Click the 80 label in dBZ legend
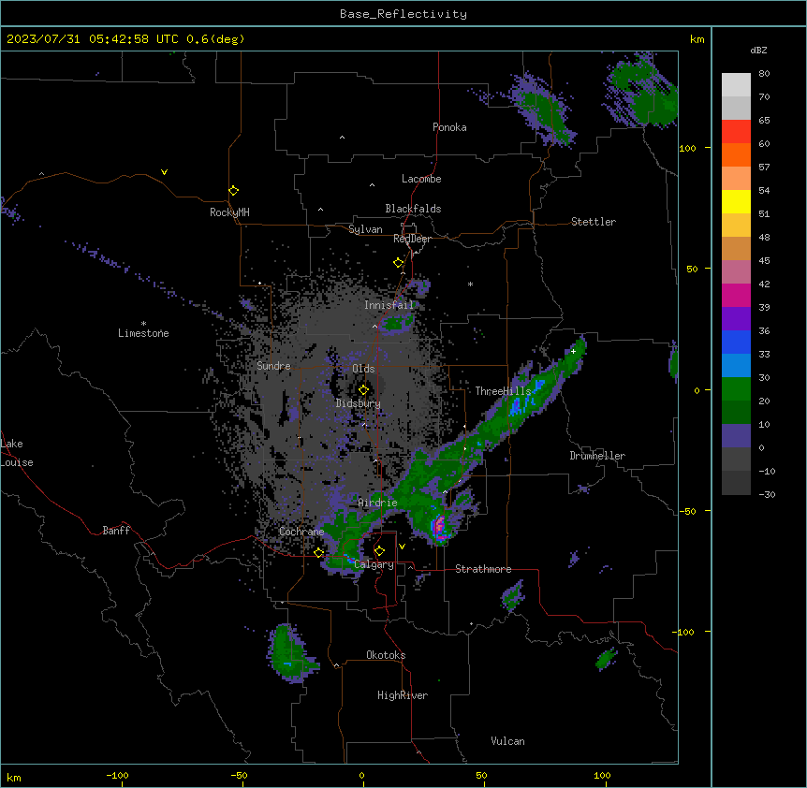The height and width of the screenshot is (788, 807). (764, 74)
